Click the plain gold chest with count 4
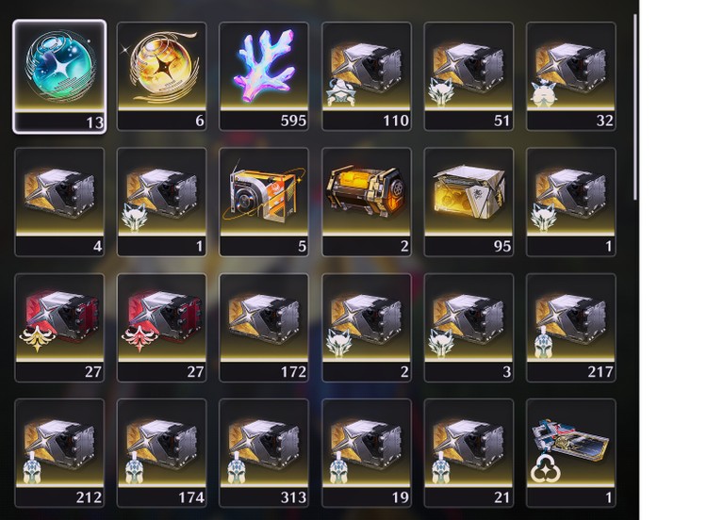707x520 pixels. [x=59, y=203]
